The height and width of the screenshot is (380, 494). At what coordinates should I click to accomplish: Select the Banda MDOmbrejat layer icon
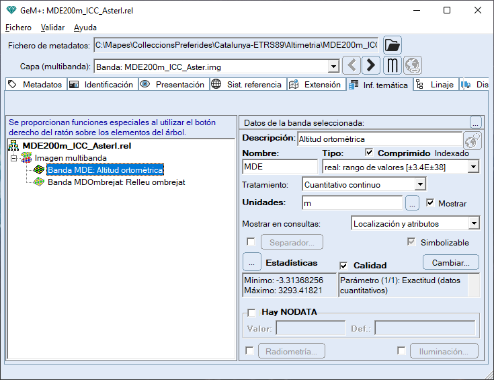coord(40,182)
